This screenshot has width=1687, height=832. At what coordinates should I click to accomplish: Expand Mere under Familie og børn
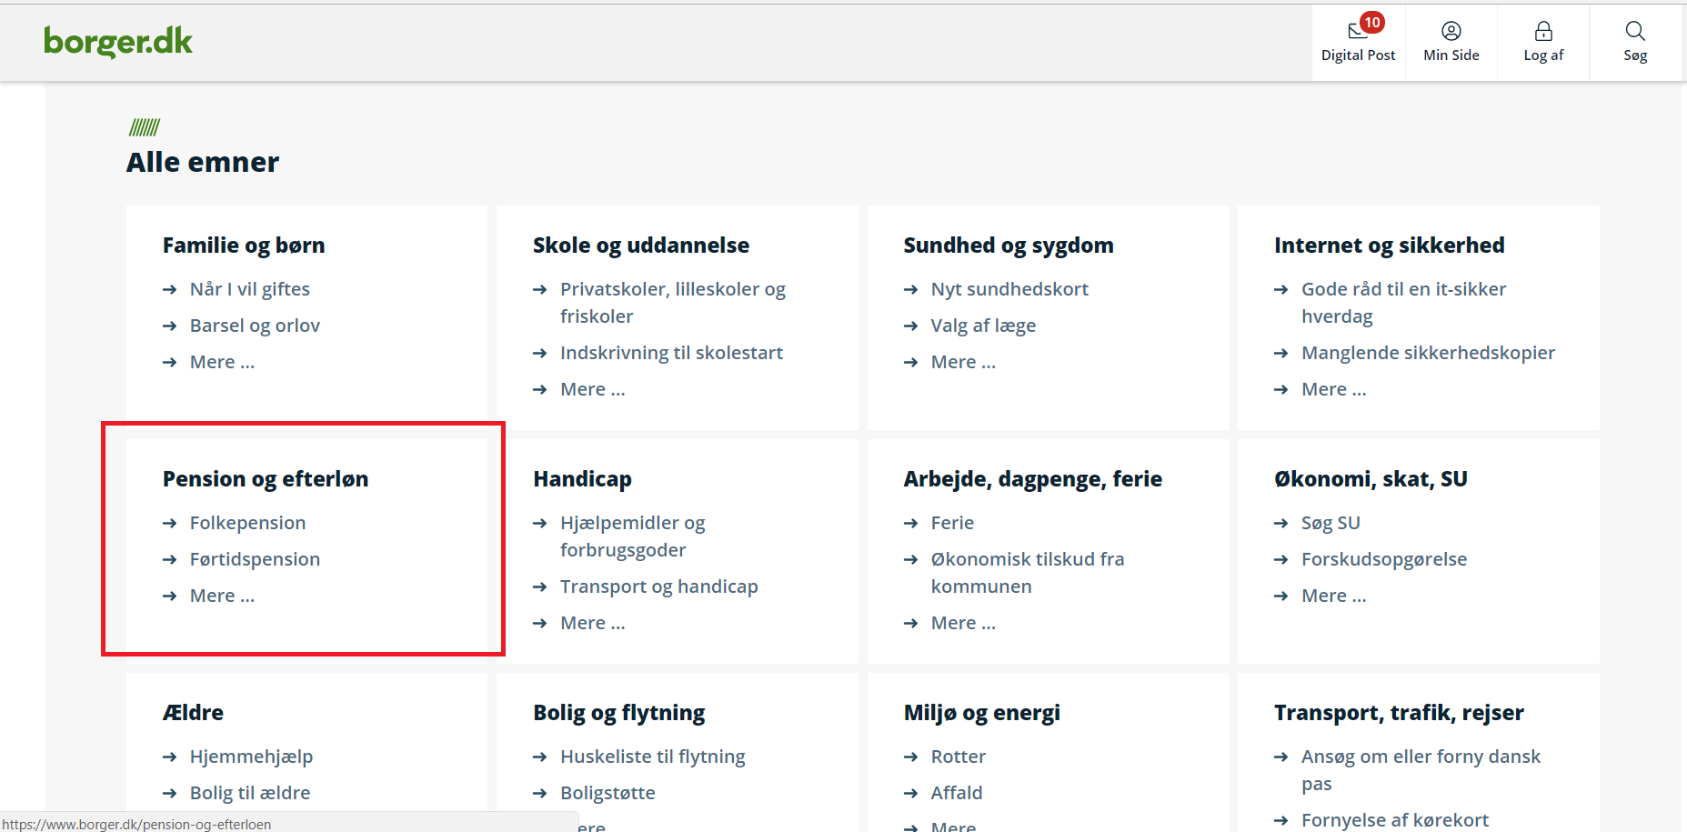pos(222,362)
